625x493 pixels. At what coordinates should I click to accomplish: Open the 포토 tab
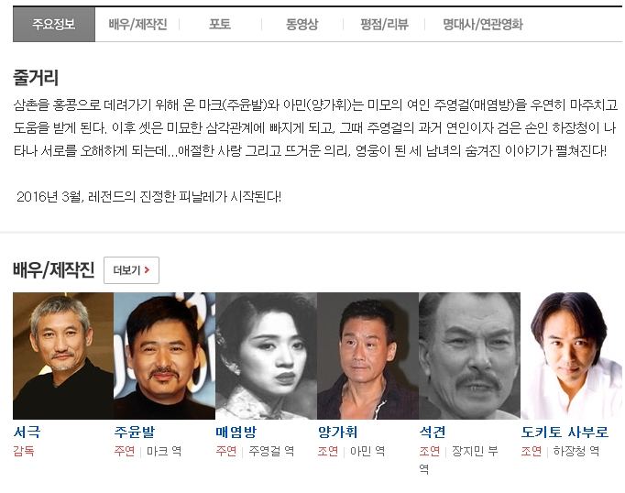pos(220,25)
